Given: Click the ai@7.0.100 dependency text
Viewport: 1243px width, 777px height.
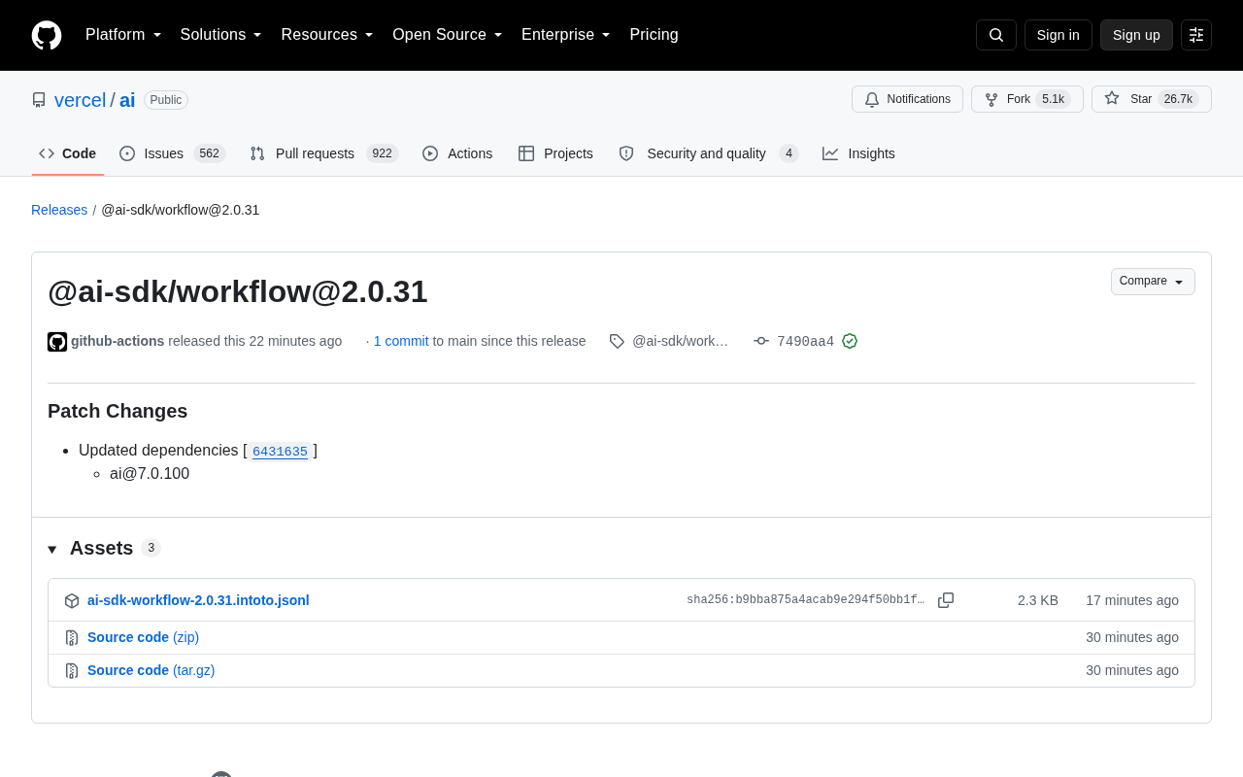Looking at the screenshot, I should click(x=150, y=474).
